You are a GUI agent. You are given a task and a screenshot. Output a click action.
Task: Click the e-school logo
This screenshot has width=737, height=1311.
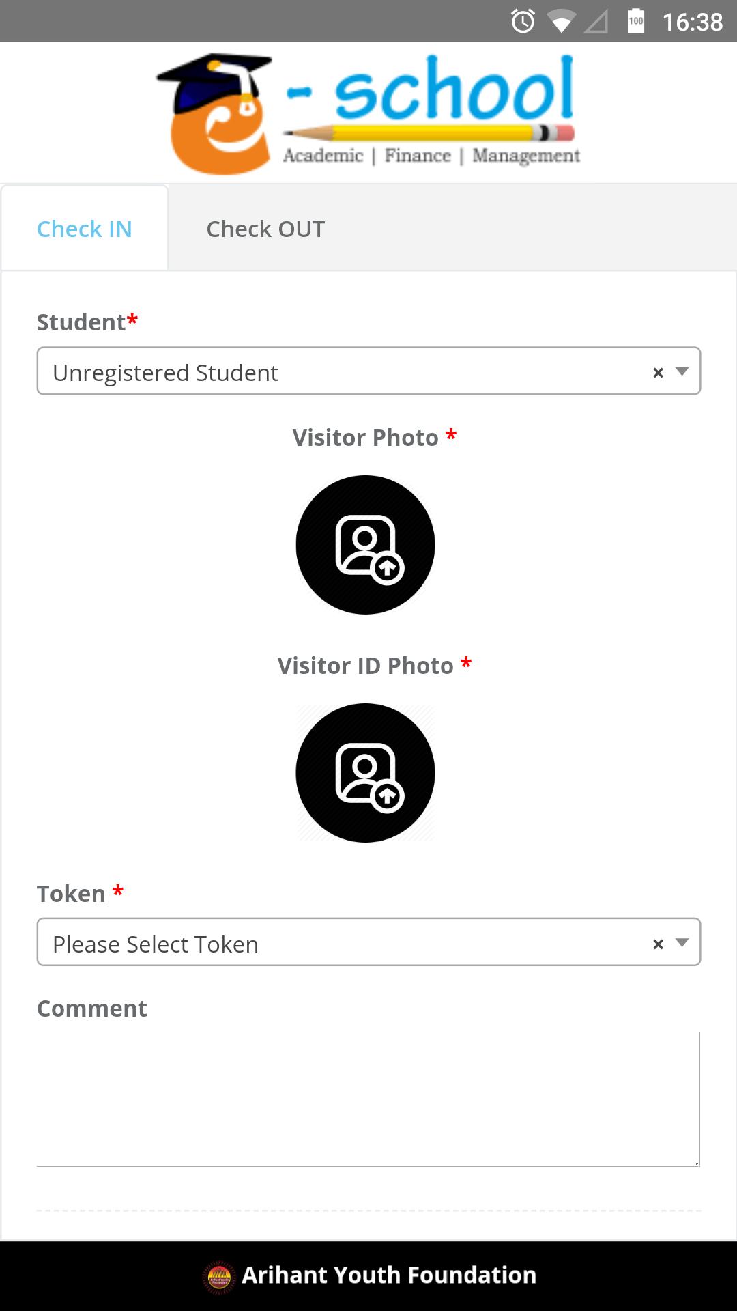[x=369, y=113]
